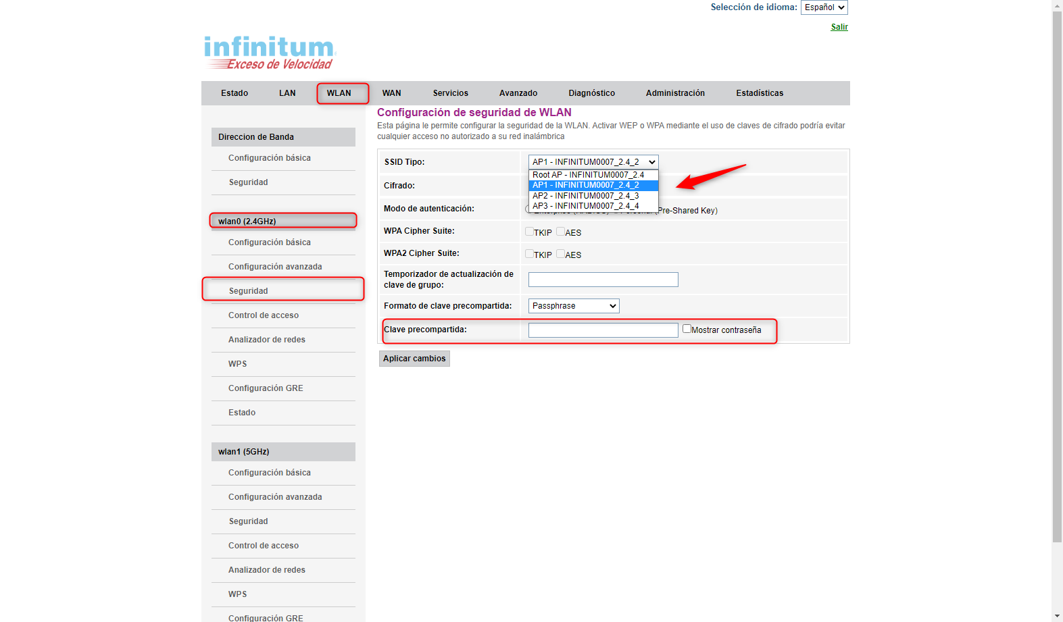The height and width of the screenshot is (622, 1063).
Task: Click the Infinitum logo
Action: click(270, 53)
